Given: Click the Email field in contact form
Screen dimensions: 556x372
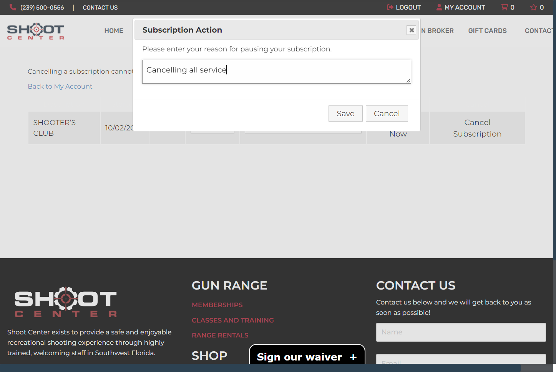Looking at the screenshot, I should (461, 359).
